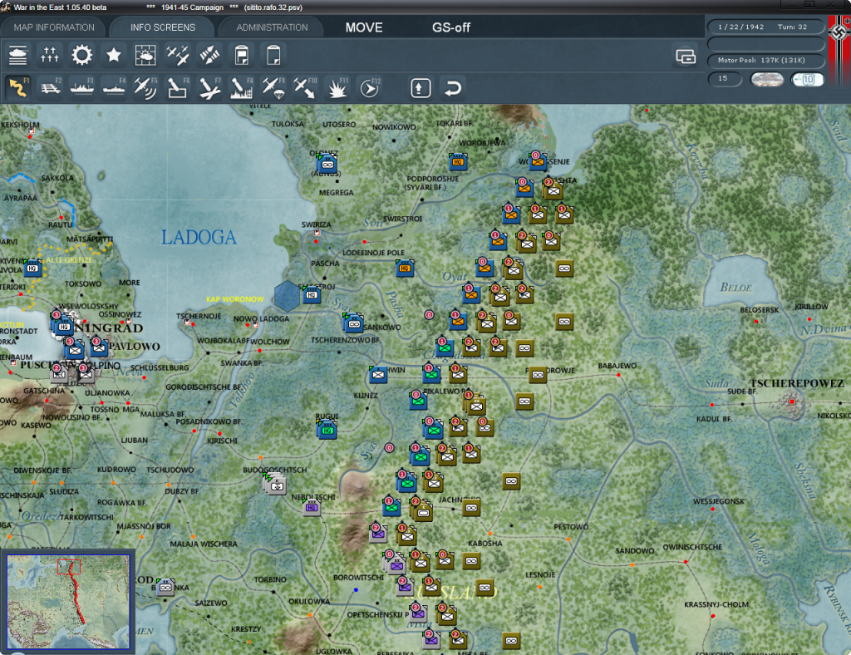Click the date and Turn 32 field
This screenshot has width=851, height=655.
765,27
